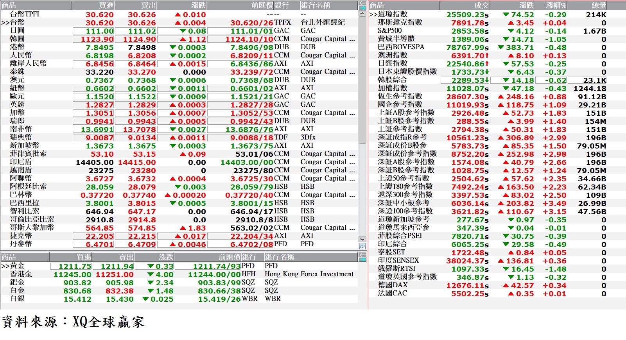This screenshot has width=626, height=340.
Task: Click the forex list scroll-down arrow
Action: (362, 239)
